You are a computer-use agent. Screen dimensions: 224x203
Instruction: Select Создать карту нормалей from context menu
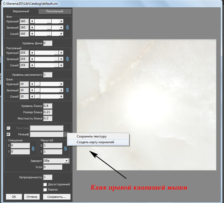pyautogui.click(x=95, y=142)
